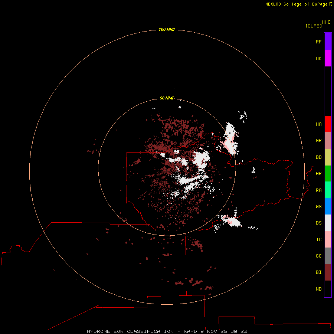Click the dusty pink GR legend swatch
Viewport: 334px width, 334px height.
tap(328, 141)
